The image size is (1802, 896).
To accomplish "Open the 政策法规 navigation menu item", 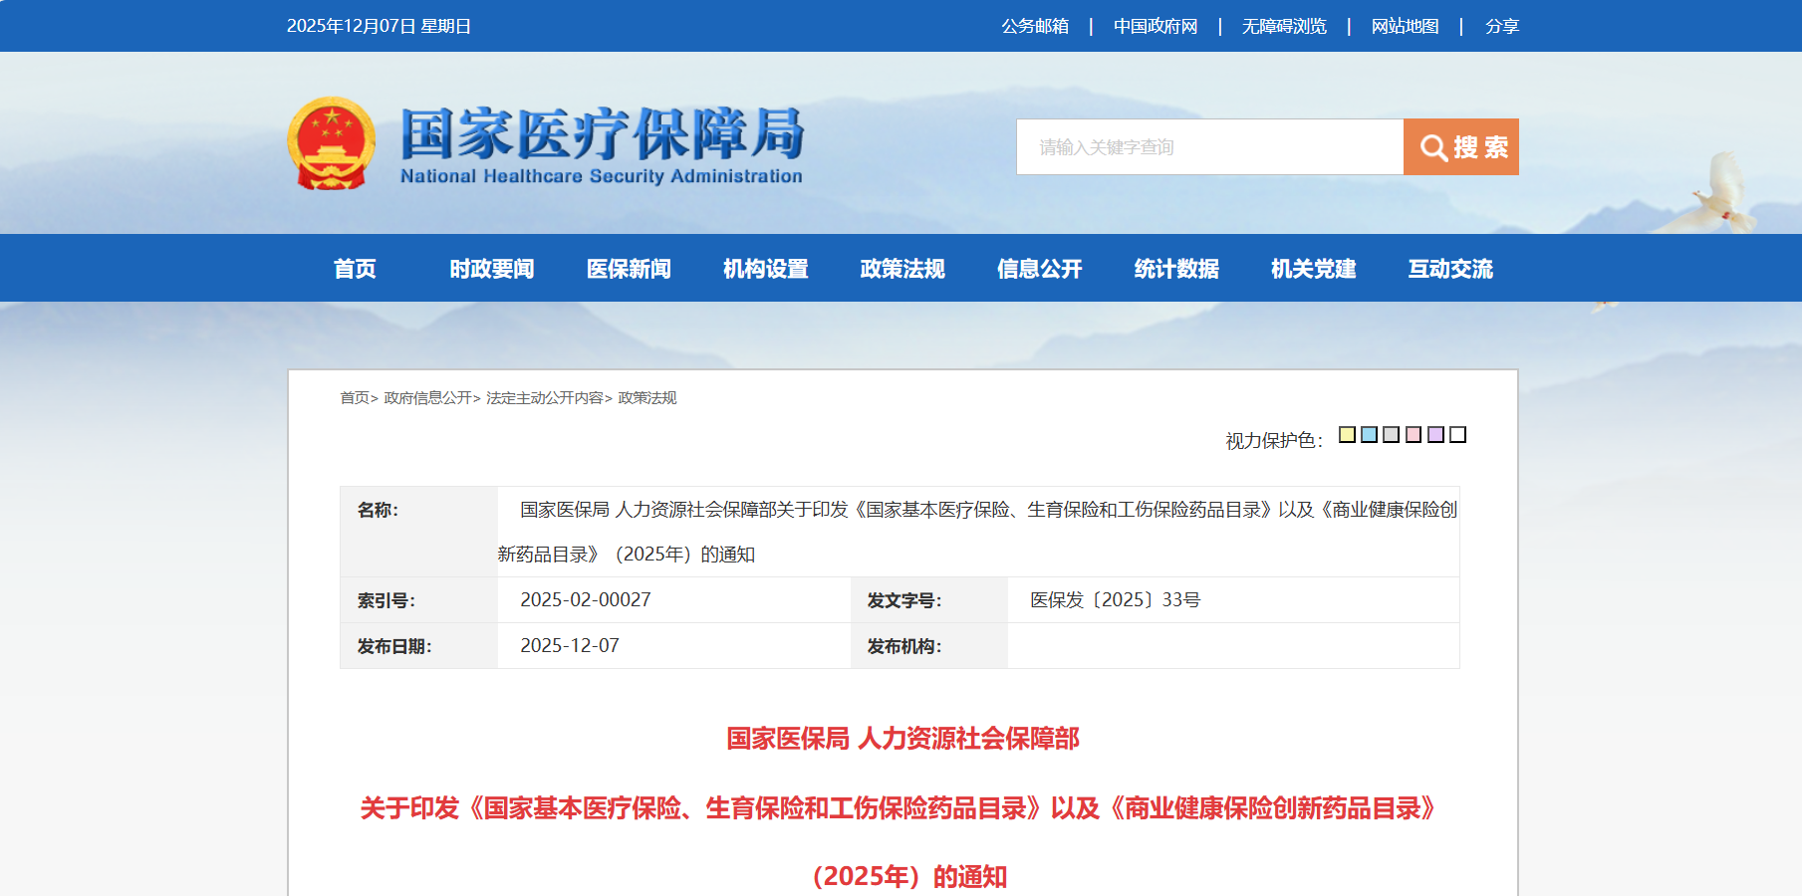I will 902,269.
